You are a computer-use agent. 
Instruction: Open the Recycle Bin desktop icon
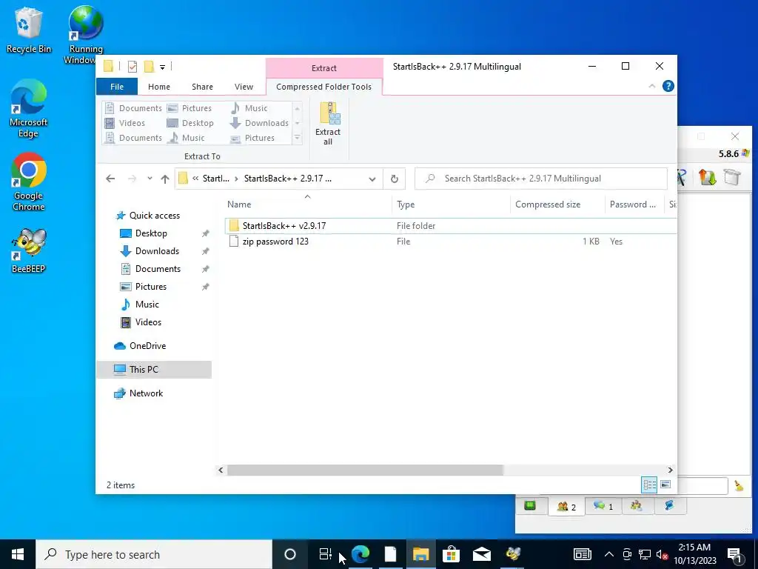coord(29,30)
